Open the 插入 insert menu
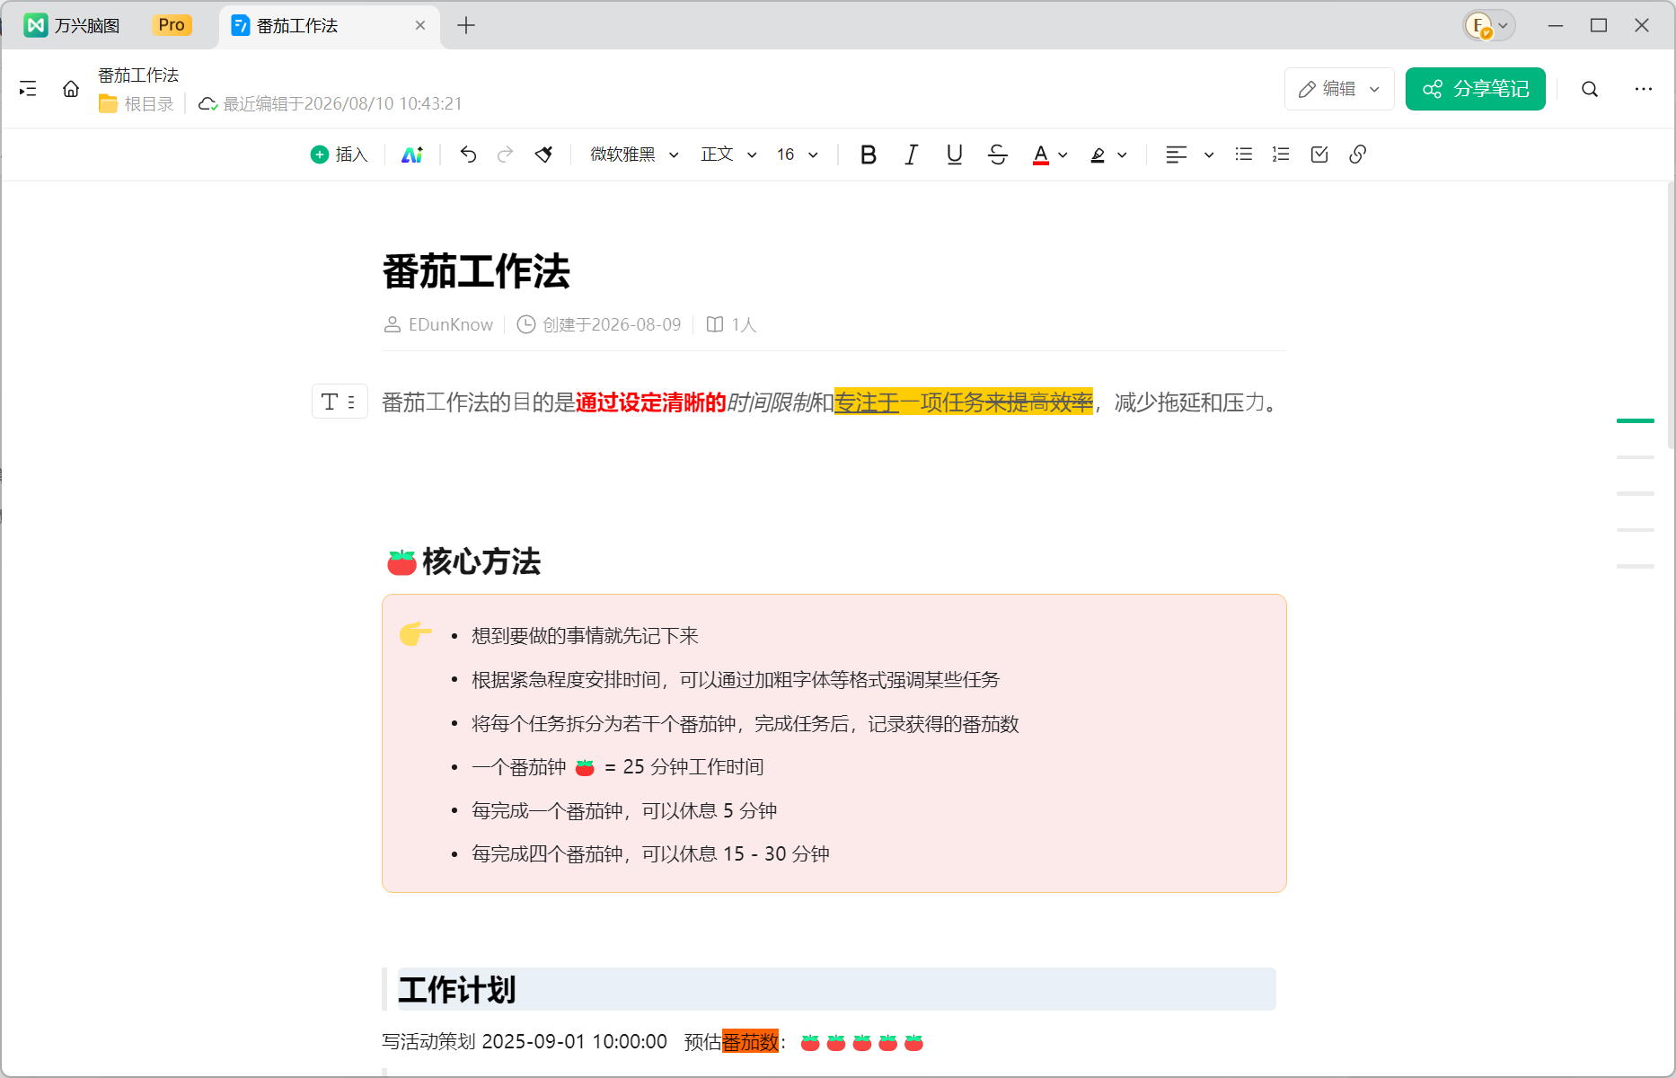The width and height of the screenshot is (1676, 1078). coord(340,155)
